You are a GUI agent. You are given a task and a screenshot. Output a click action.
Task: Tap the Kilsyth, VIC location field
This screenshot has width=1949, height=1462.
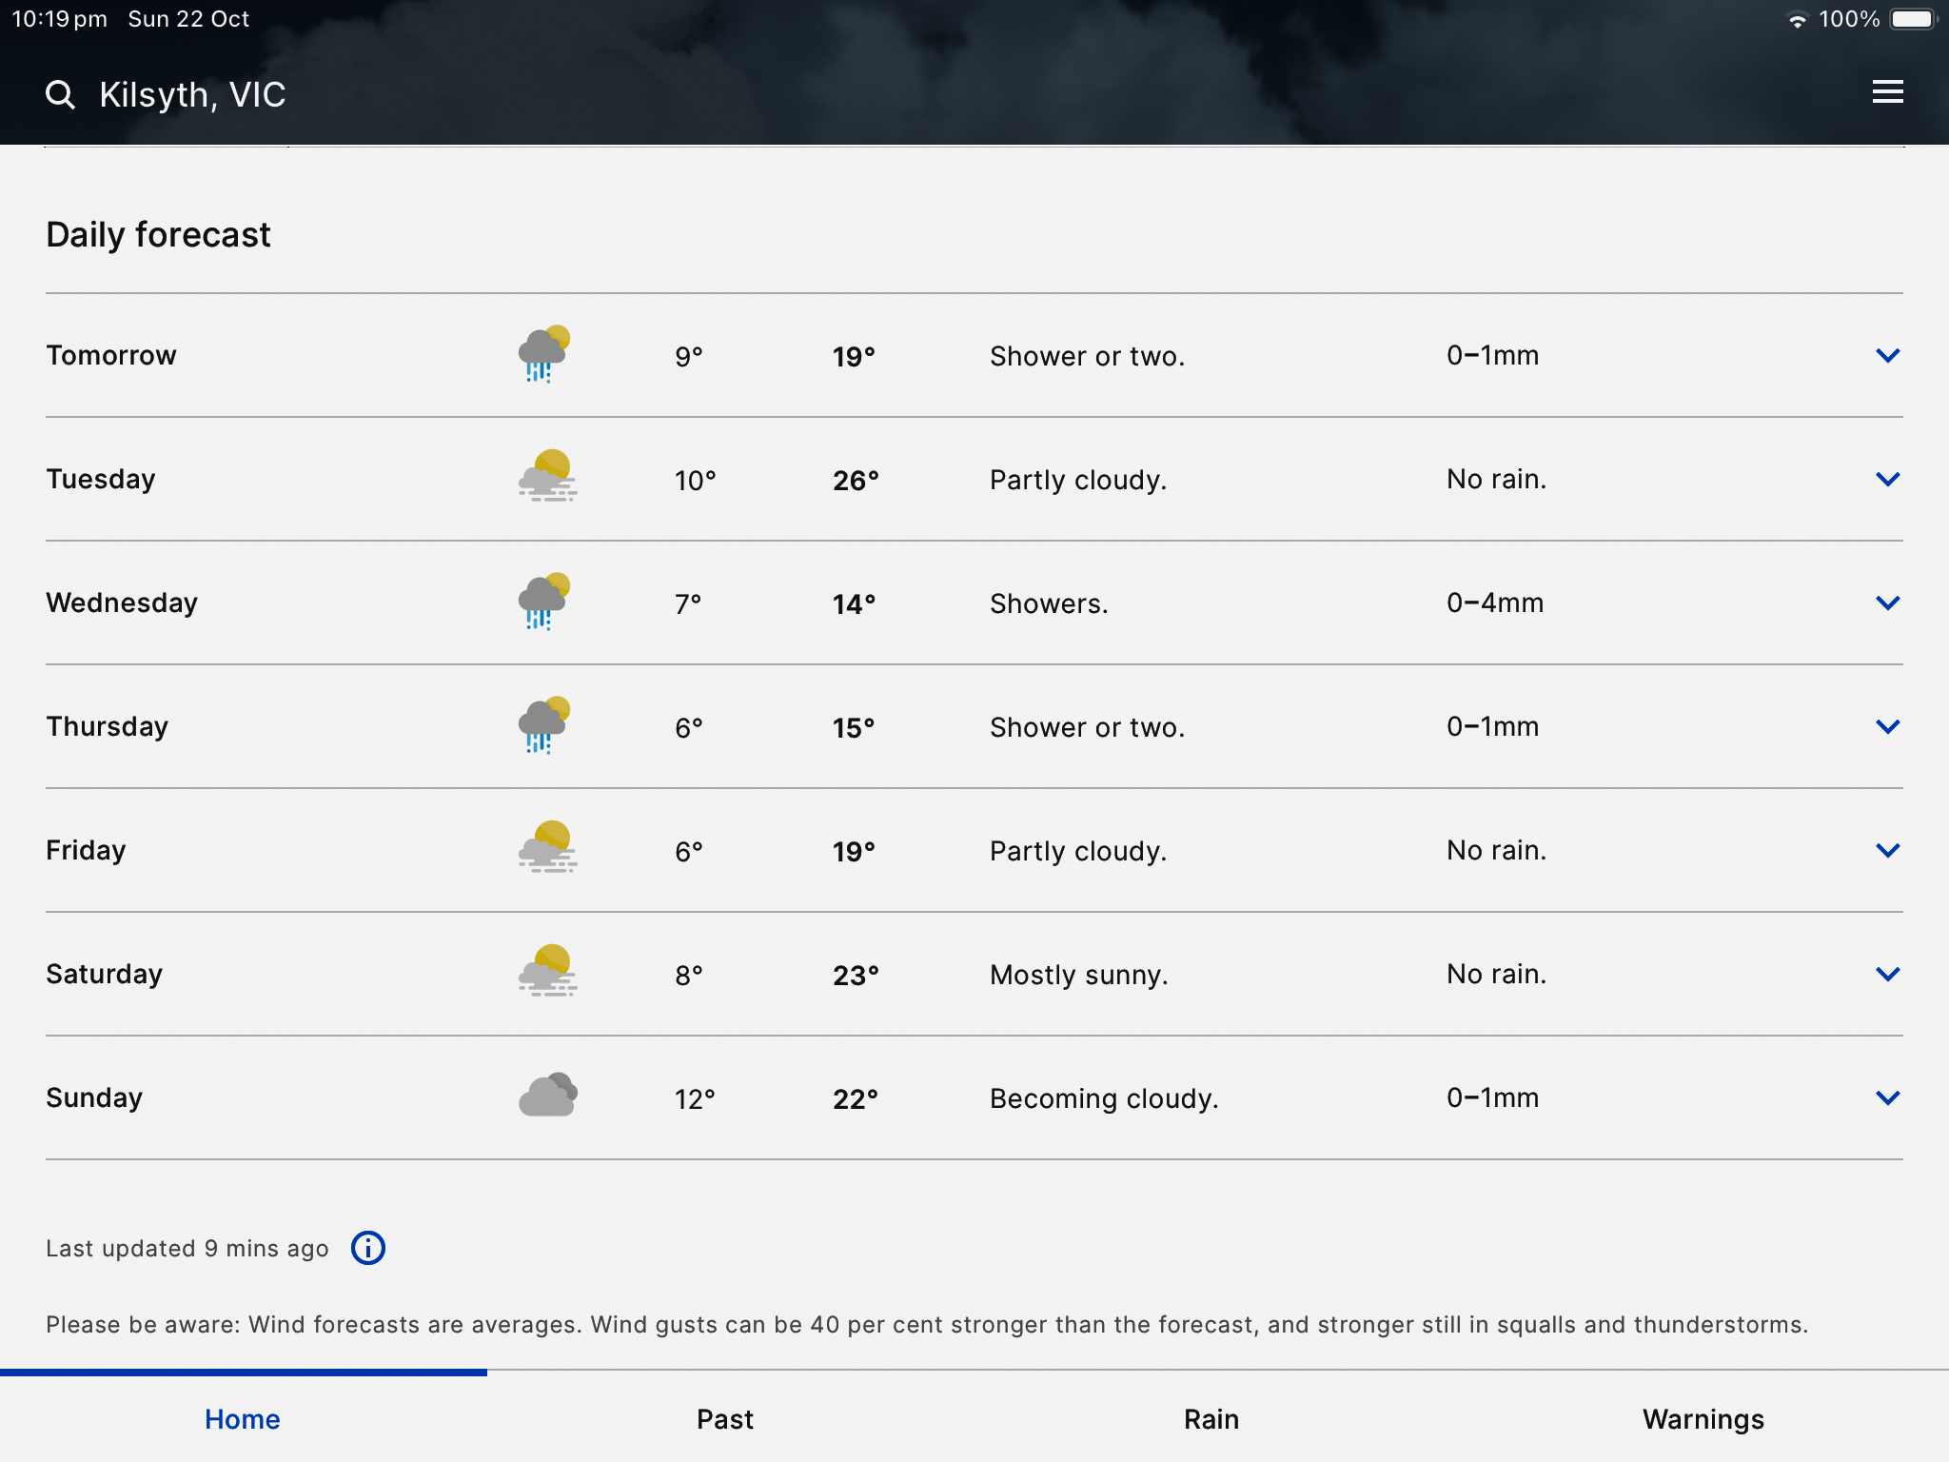click(192, 95)
